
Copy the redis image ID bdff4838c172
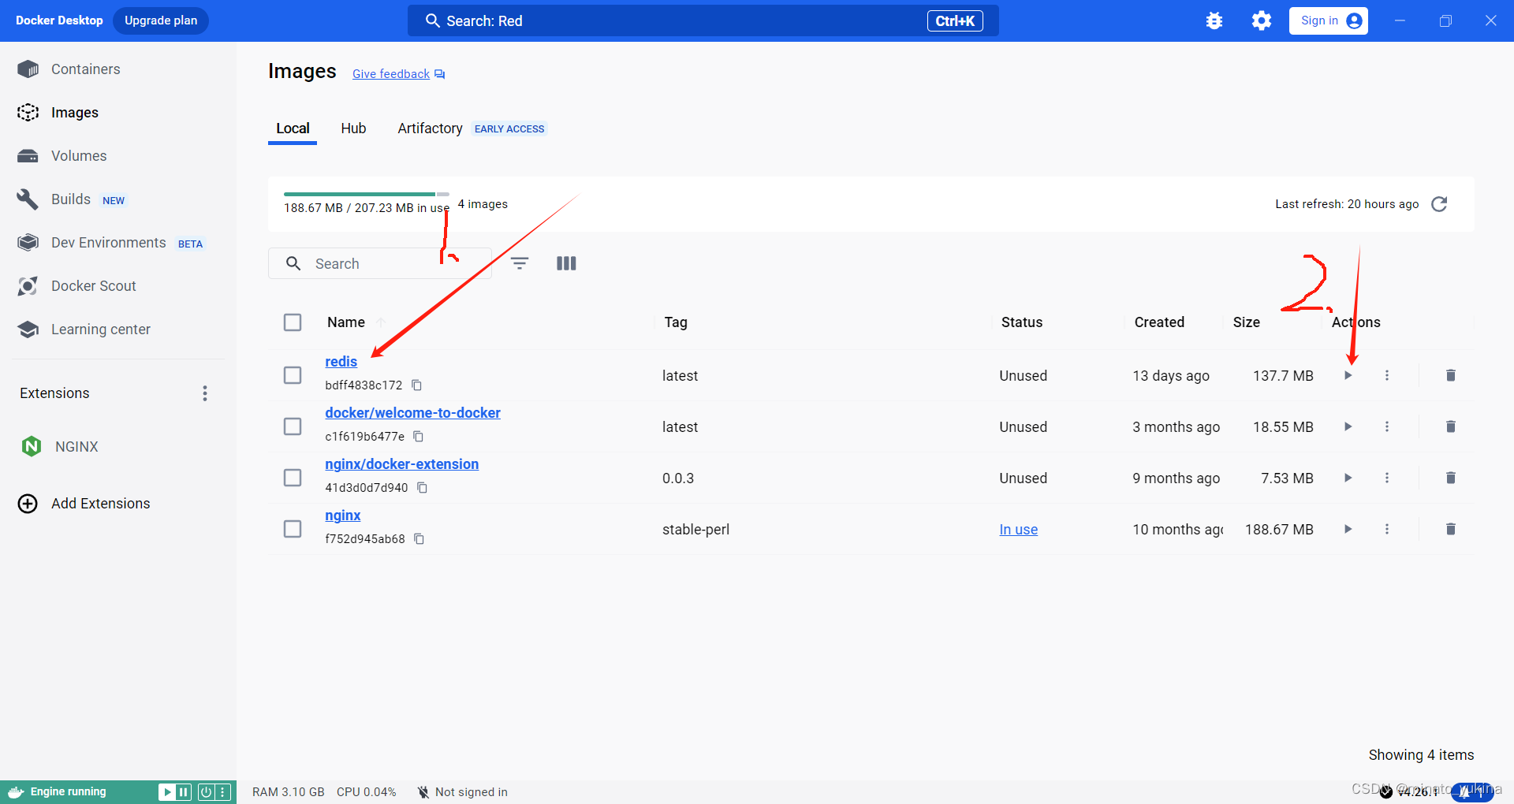[x=417, y=385]
